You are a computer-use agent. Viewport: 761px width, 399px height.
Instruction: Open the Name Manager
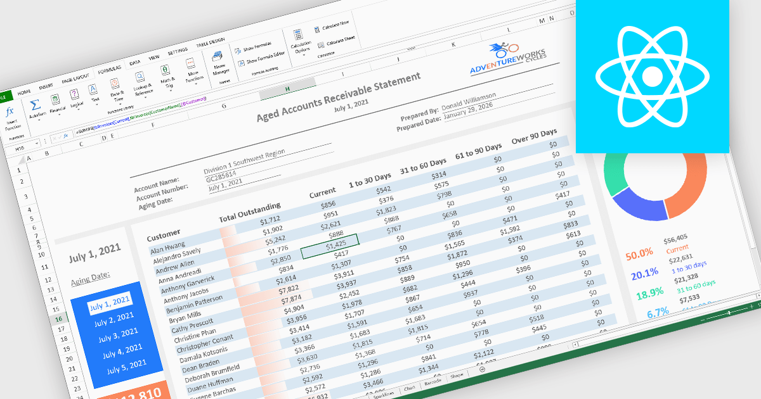tap(217, 58)
